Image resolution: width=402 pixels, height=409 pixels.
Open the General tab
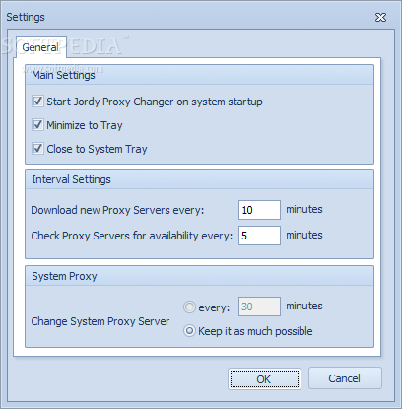40,47
